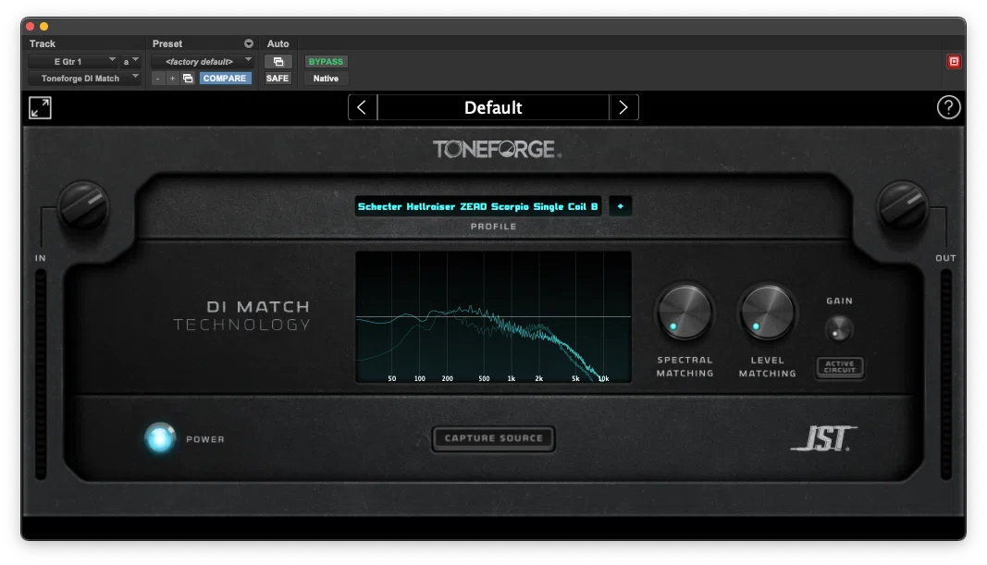This screenshot has width=987, height=565.
Task: Click the OUT level knob
Action: (x=903, y=205)
